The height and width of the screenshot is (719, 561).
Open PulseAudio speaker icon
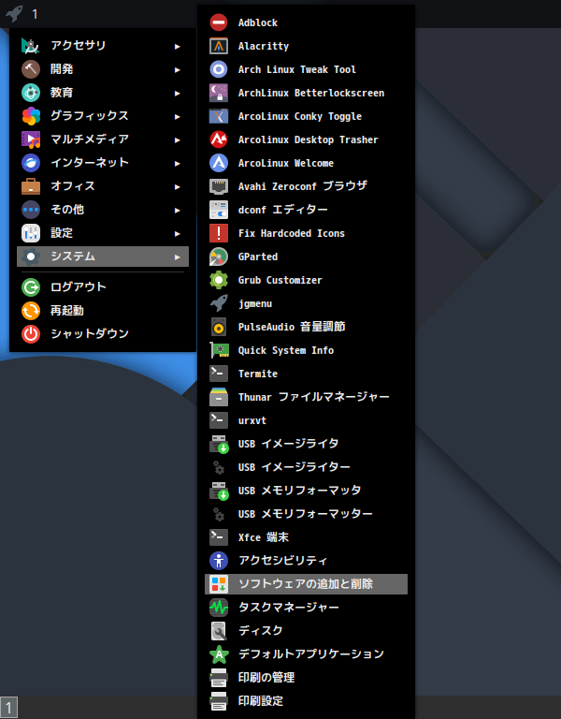tap(219, 327)
